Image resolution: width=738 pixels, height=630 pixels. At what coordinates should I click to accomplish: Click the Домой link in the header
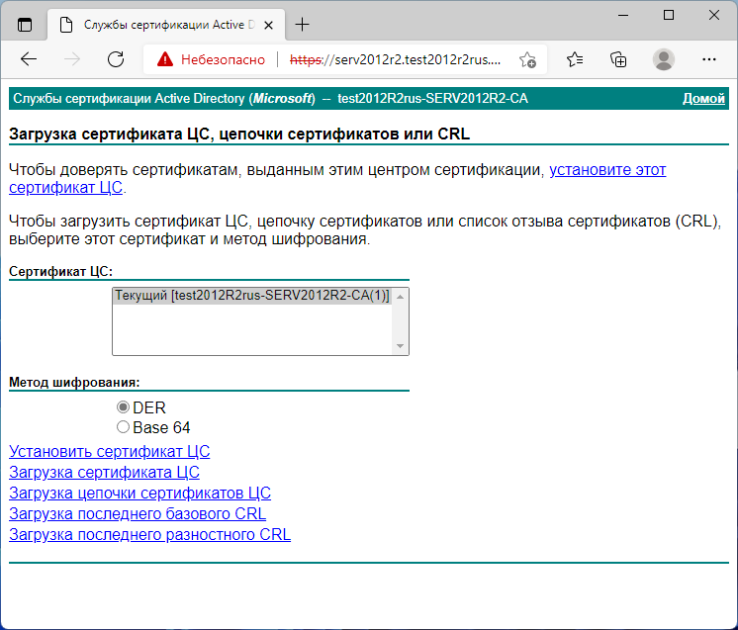click(703, 98)
